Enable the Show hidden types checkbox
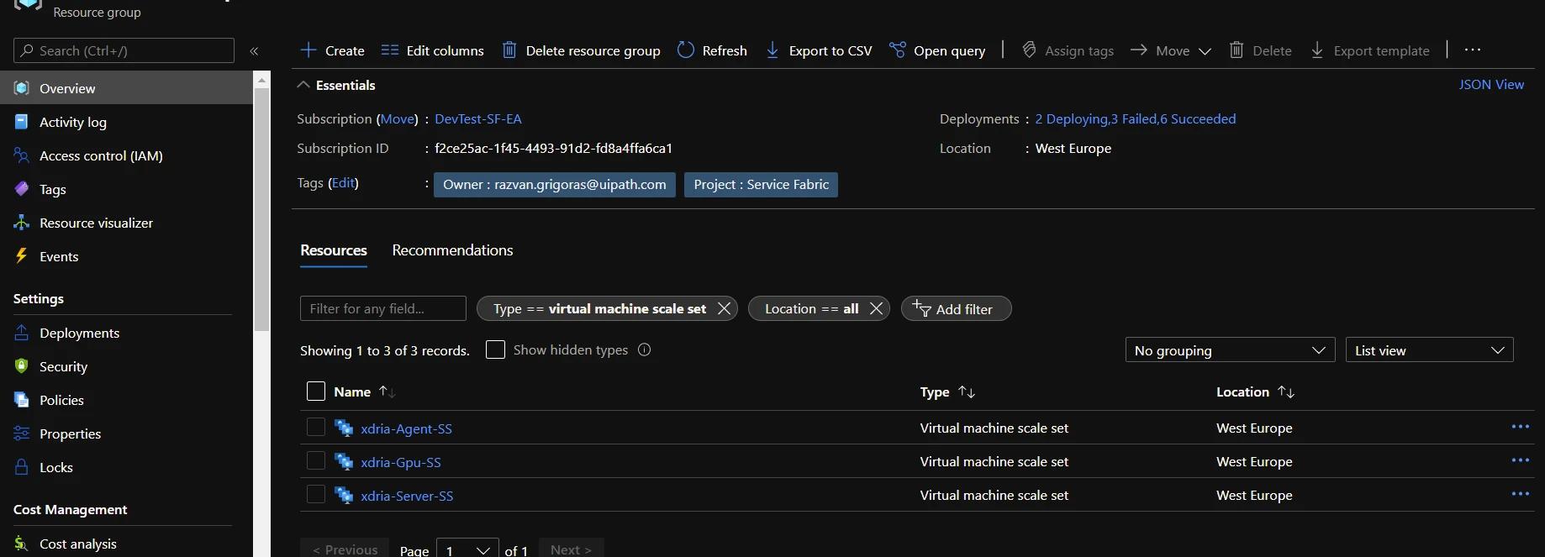This screenshot has width=1545, height=557. click(x=496, y=349)
